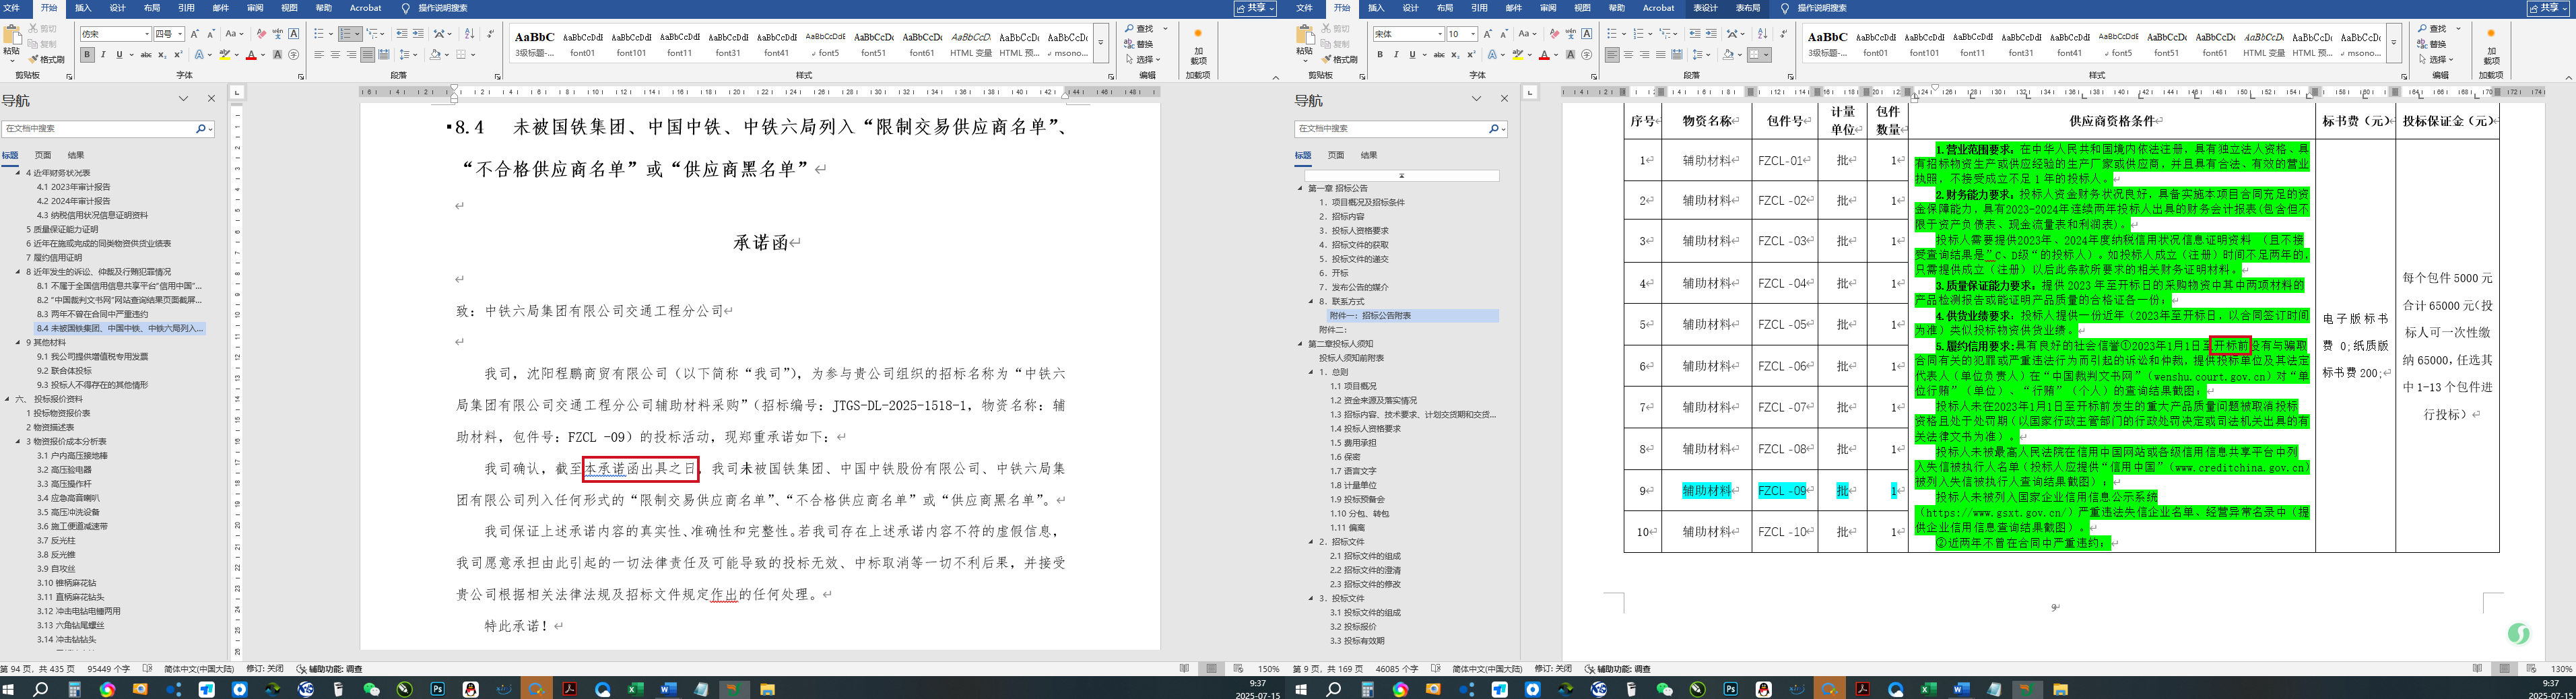Click the bulleted list icon in the right window

click(x=1612, y=34)
